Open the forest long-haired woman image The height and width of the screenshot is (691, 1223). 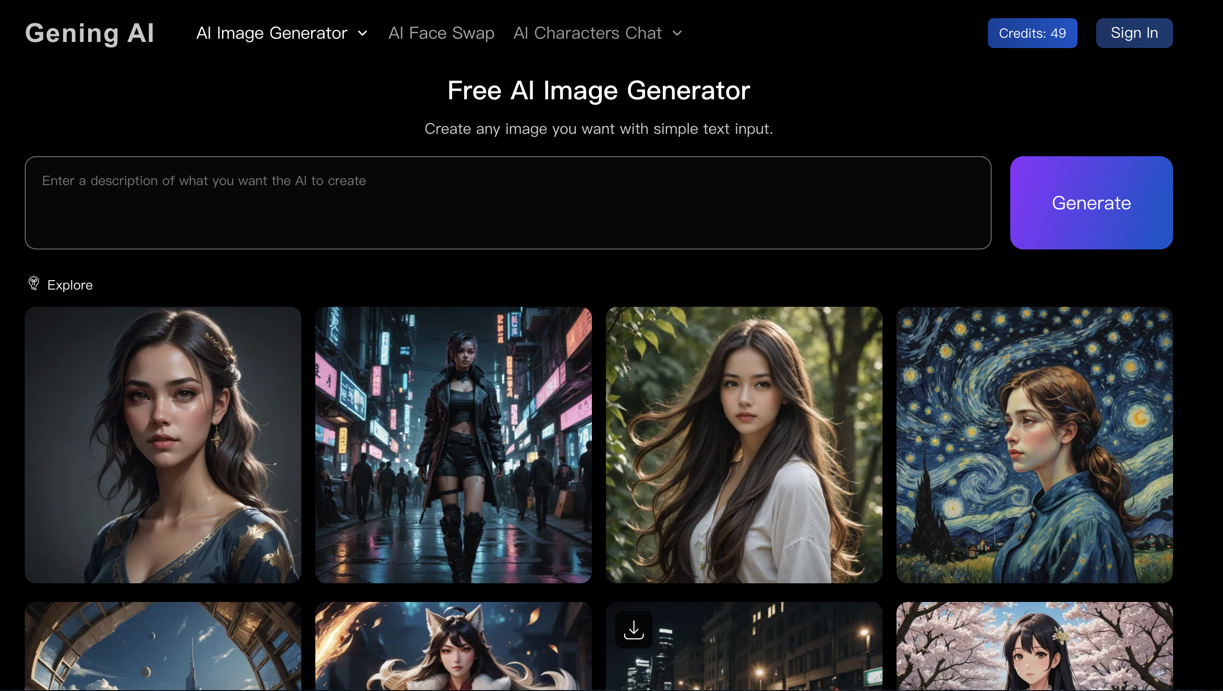tap(744, 445)
